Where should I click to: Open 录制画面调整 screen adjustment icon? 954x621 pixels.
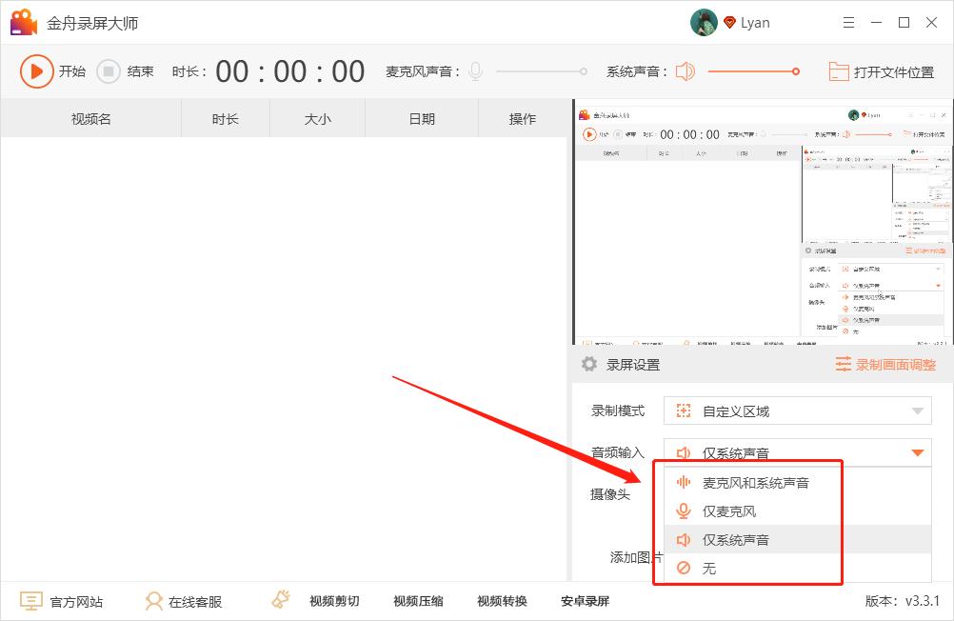[x=845, y=364]
